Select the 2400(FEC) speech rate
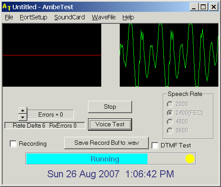This screenshot has width=221, height=187. [x=170, y=113]
